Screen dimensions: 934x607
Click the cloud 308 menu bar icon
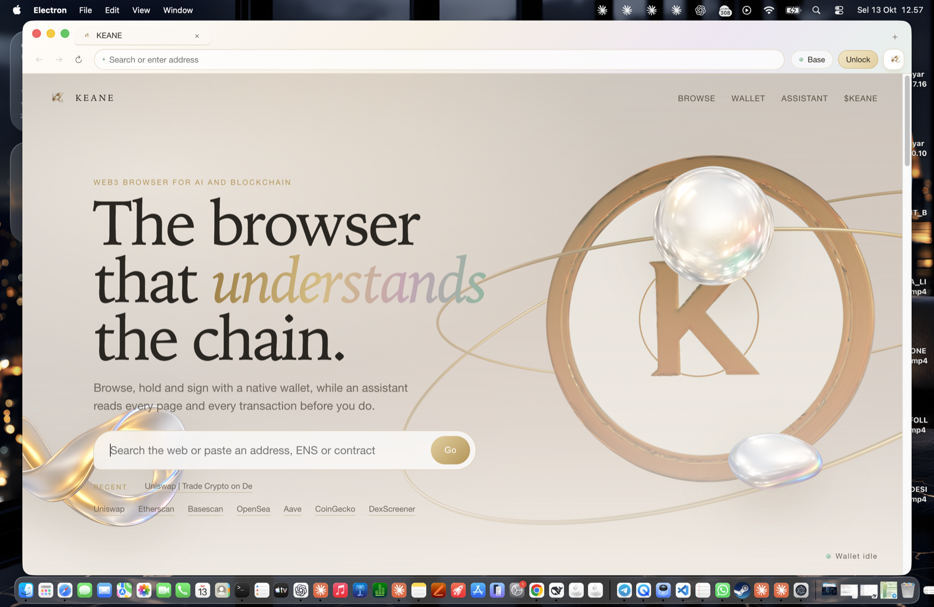(x=725, y=11)
